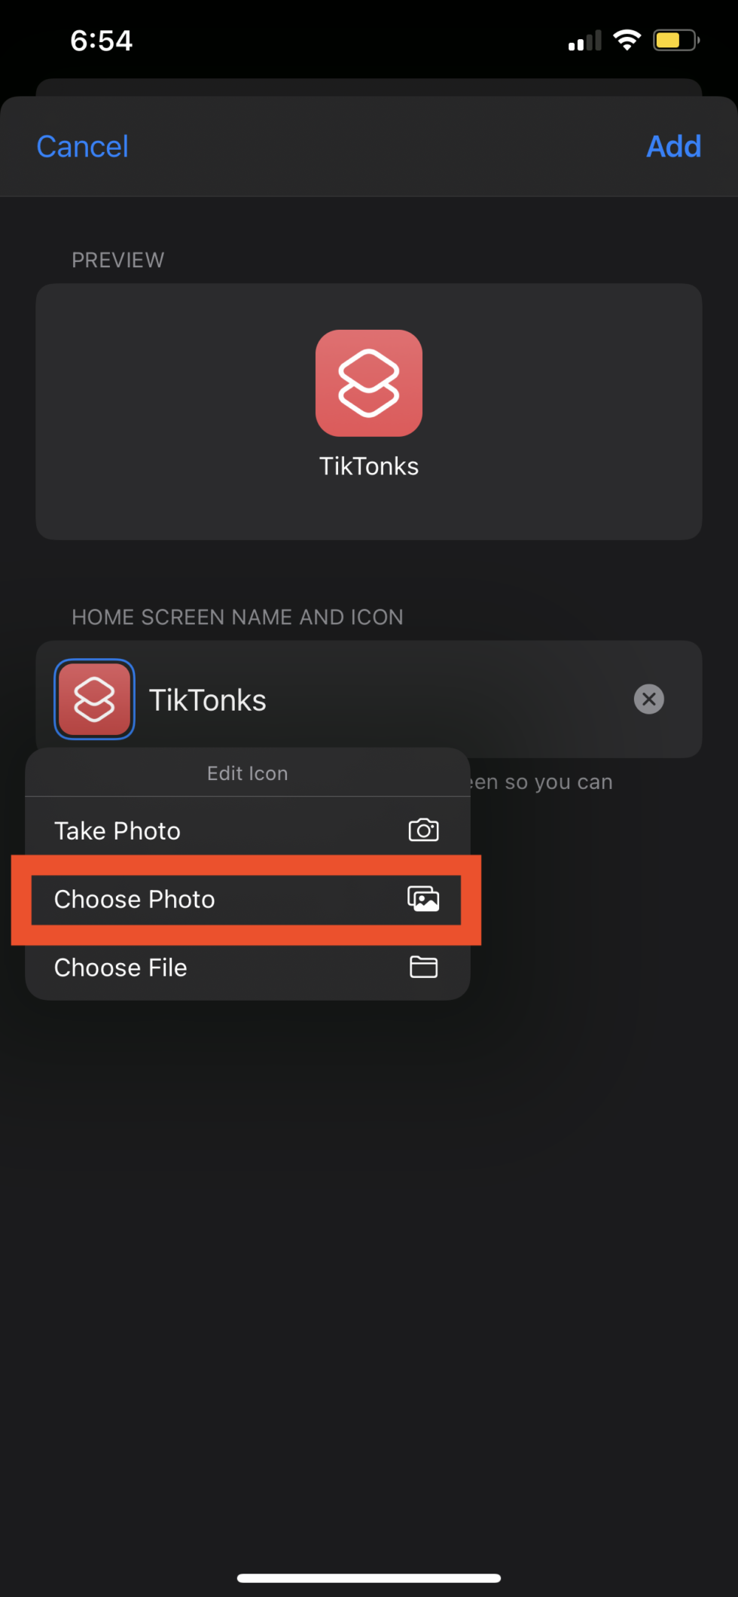This screenshot has width=738, height=1597.
Task: Tap the large TikTonks preview icon
Action: [369, 383]
